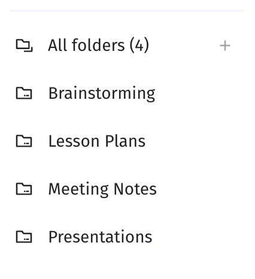Click the Lesson Plans label text
The height and width of the screenshot is (279, 255).
pyautogui.click(x=97, y=141)
